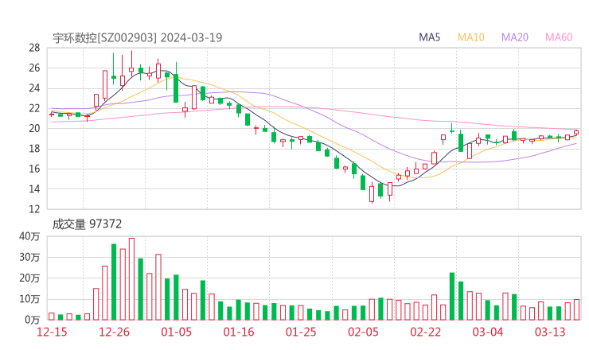The image size is (589, 350).
Task: Click the MA5 legend label
Action: (x=429, y=37)
